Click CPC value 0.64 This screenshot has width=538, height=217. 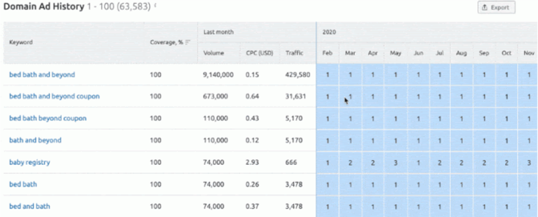tap(251, 96)
